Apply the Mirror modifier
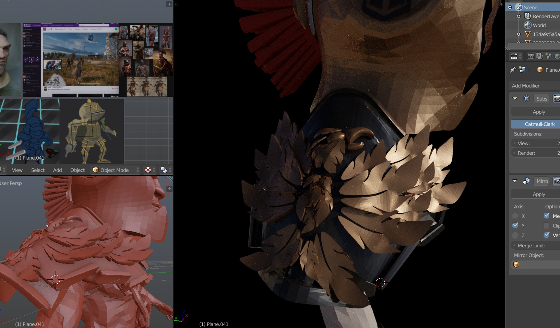 [x=535, y=194]
